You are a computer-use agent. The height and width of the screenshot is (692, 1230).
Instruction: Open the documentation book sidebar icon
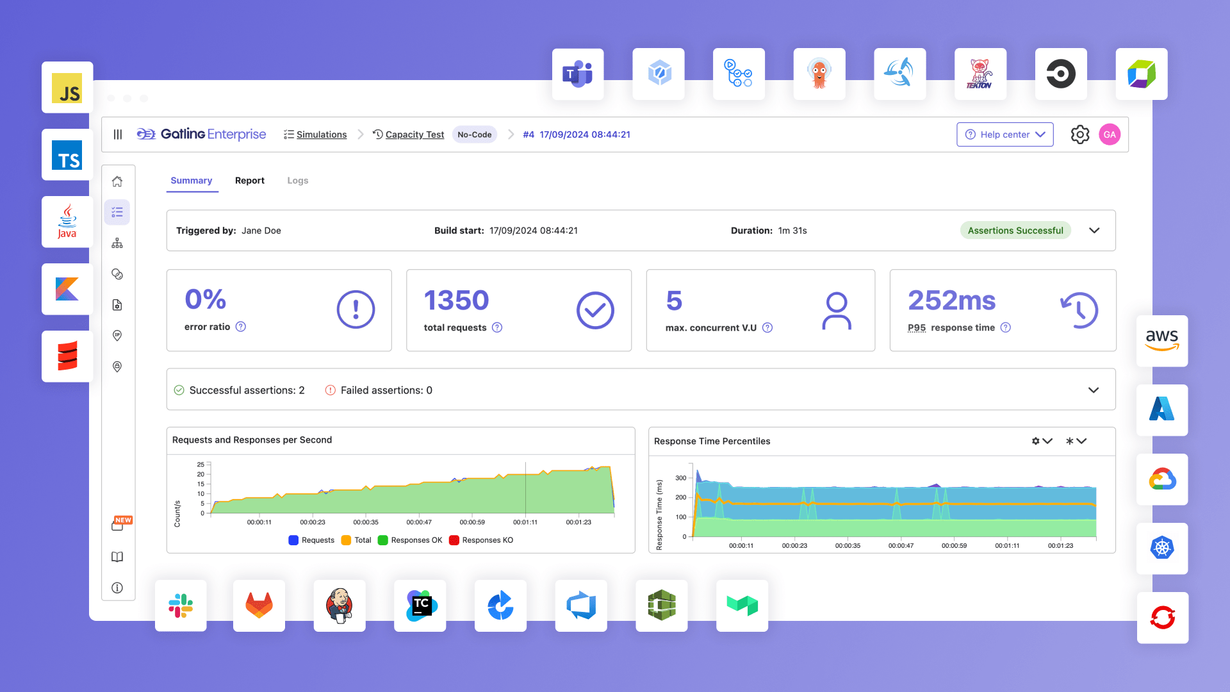[117, 557]
